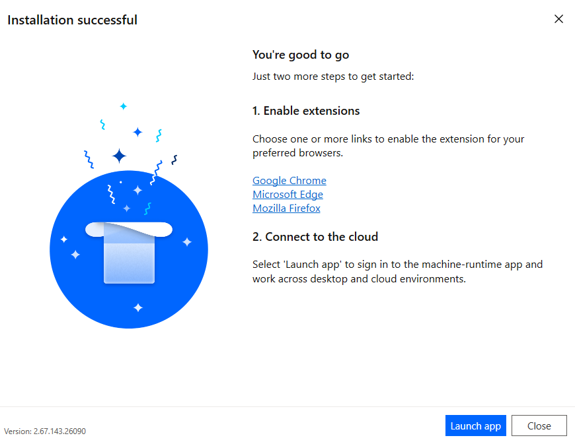Image resolution: width=575 pixels, height=444 pixels.
Task: Click the magic hat illustration
Action: coord(129,252)
